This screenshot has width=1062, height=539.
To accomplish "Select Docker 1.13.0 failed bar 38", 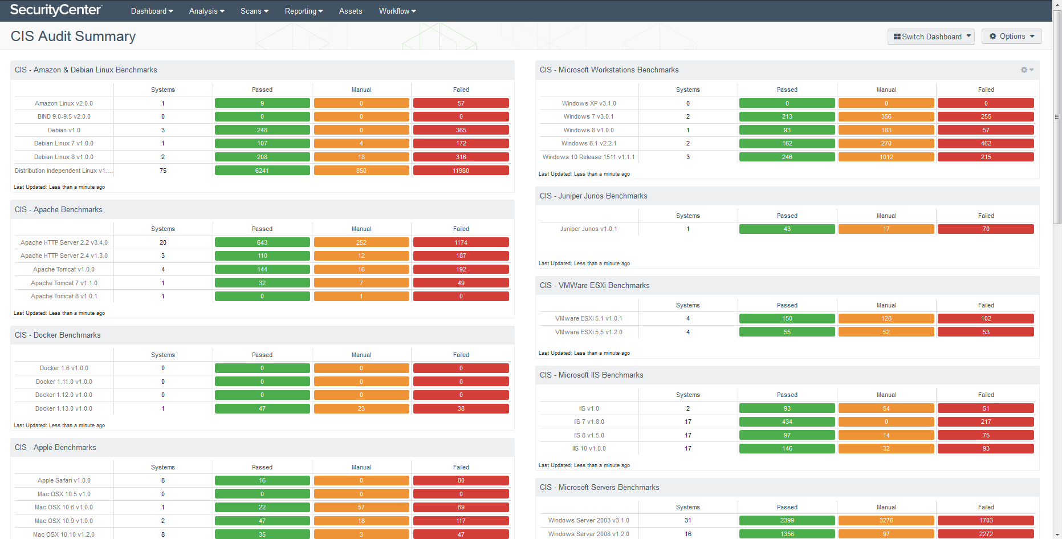I will 461,408.
